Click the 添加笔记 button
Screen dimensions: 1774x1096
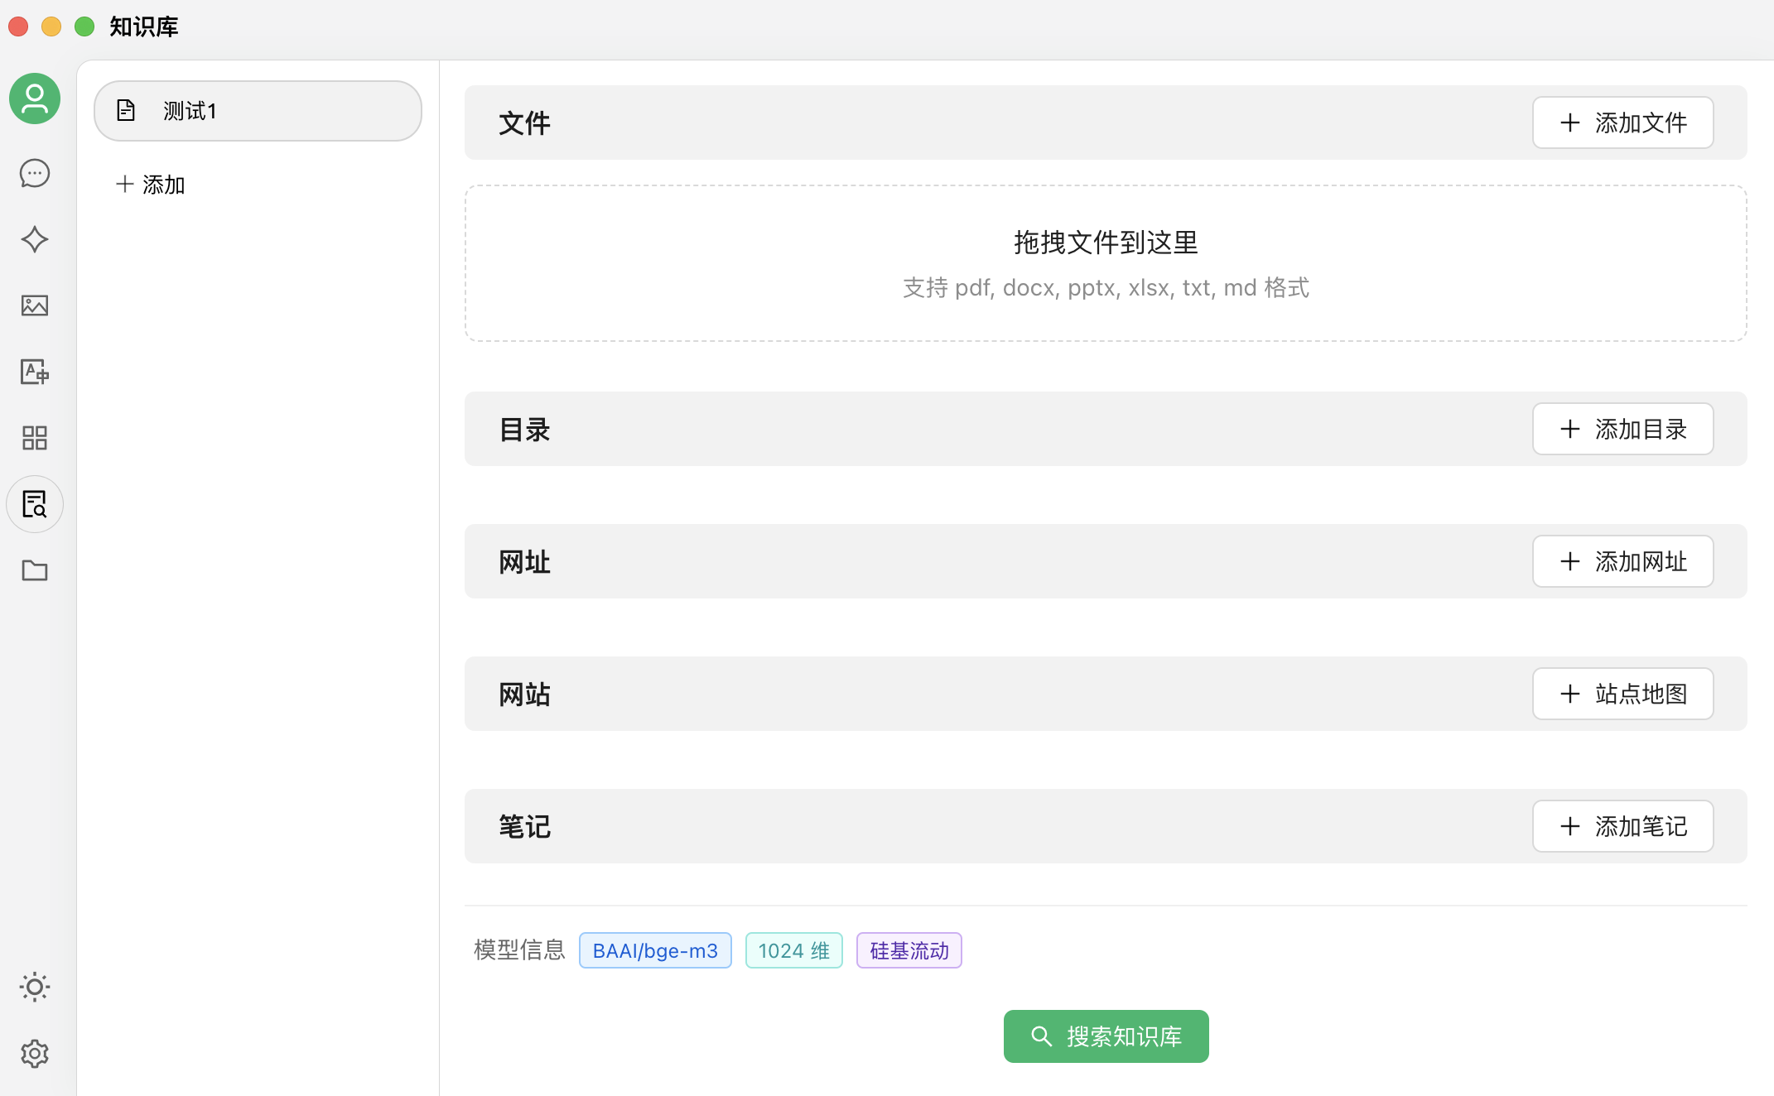click(1622, 826)
